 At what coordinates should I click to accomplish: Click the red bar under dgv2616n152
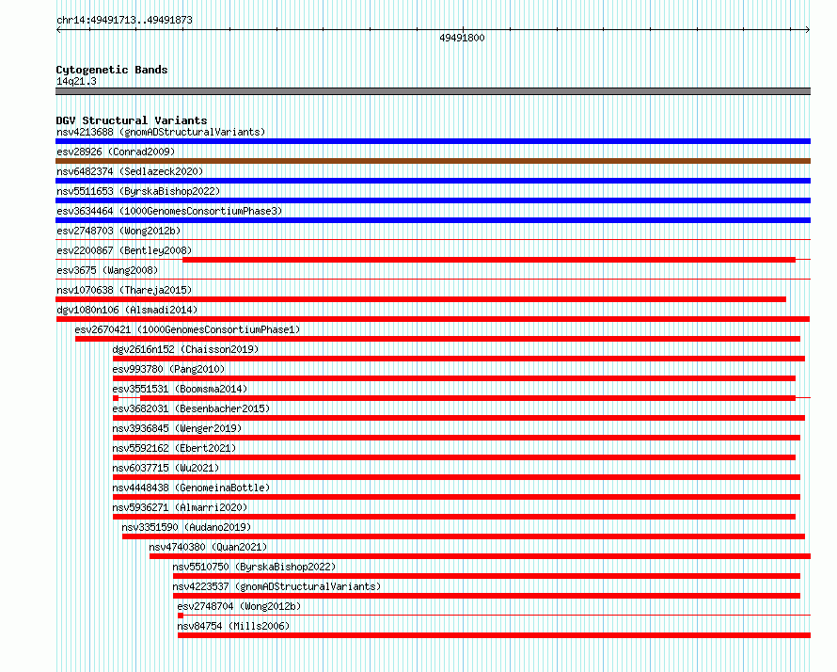[459, 359]
